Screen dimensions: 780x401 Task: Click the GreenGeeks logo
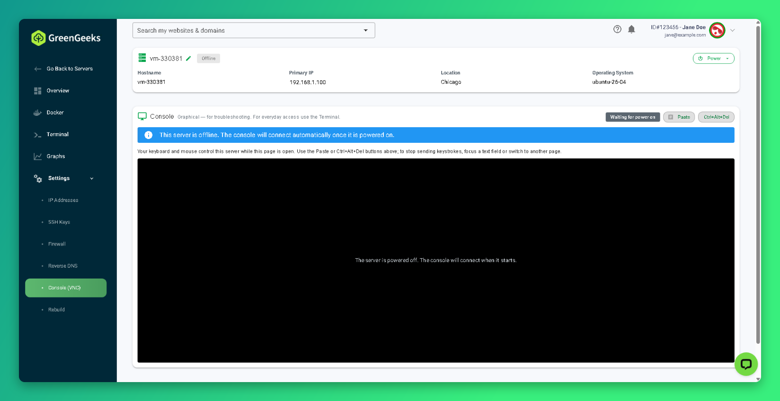[x=66, y=38]
